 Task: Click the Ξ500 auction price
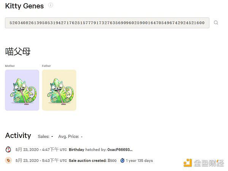112,161
